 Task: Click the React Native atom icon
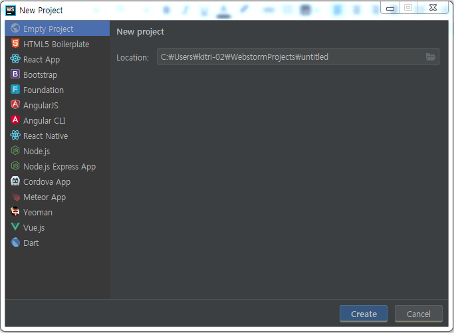point(15,135)
